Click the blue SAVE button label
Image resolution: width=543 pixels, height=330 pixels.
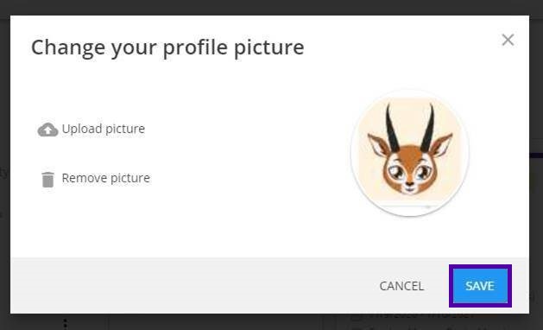(480, 286)
